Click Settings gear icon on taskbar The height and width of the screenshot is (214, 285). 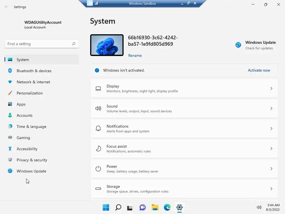coord(180,207)
